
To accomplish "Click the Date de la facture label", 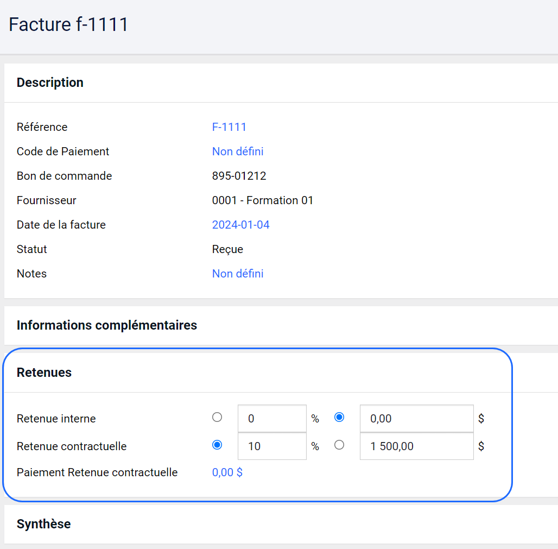I will pos(61,225).
